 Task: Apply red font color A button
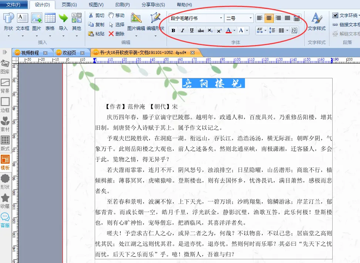(228, 30)
